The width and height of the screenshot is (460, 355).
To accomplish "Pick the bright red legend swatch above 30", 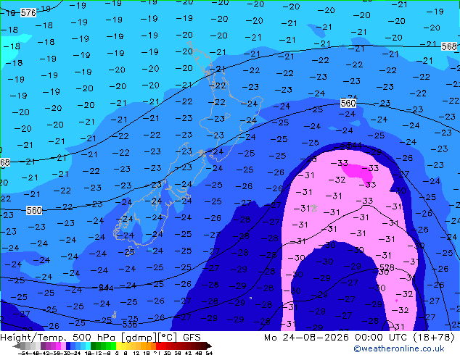I will 158,346.
